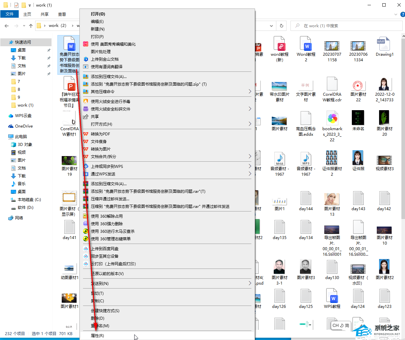The width and height of the screenshot is (405, 340).
Task: Select 快速访问 in navigation pane
Action: pyautogui.click(x=26, y=42)
